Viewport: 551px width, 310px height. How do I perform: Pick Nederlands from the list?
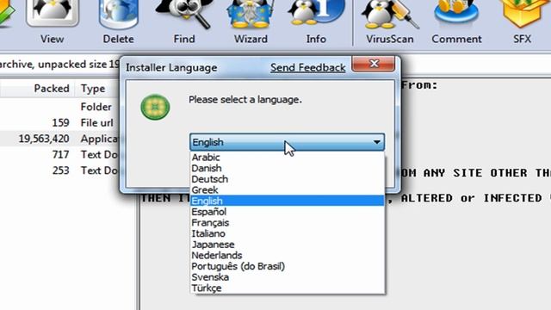[287, 255]
